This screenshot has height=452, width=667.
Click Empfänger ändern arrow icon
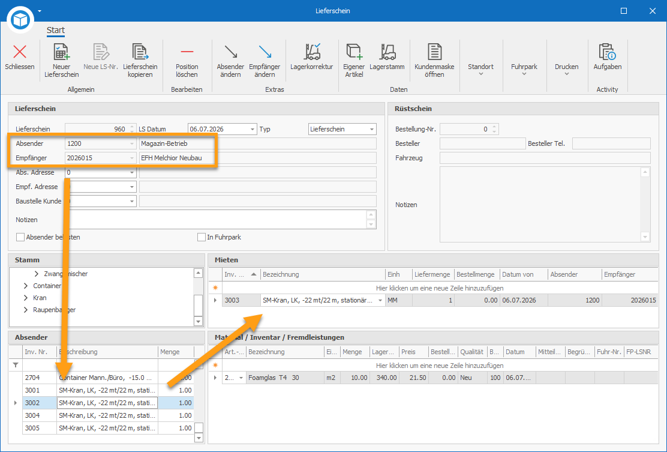click(x=265, y=52)
